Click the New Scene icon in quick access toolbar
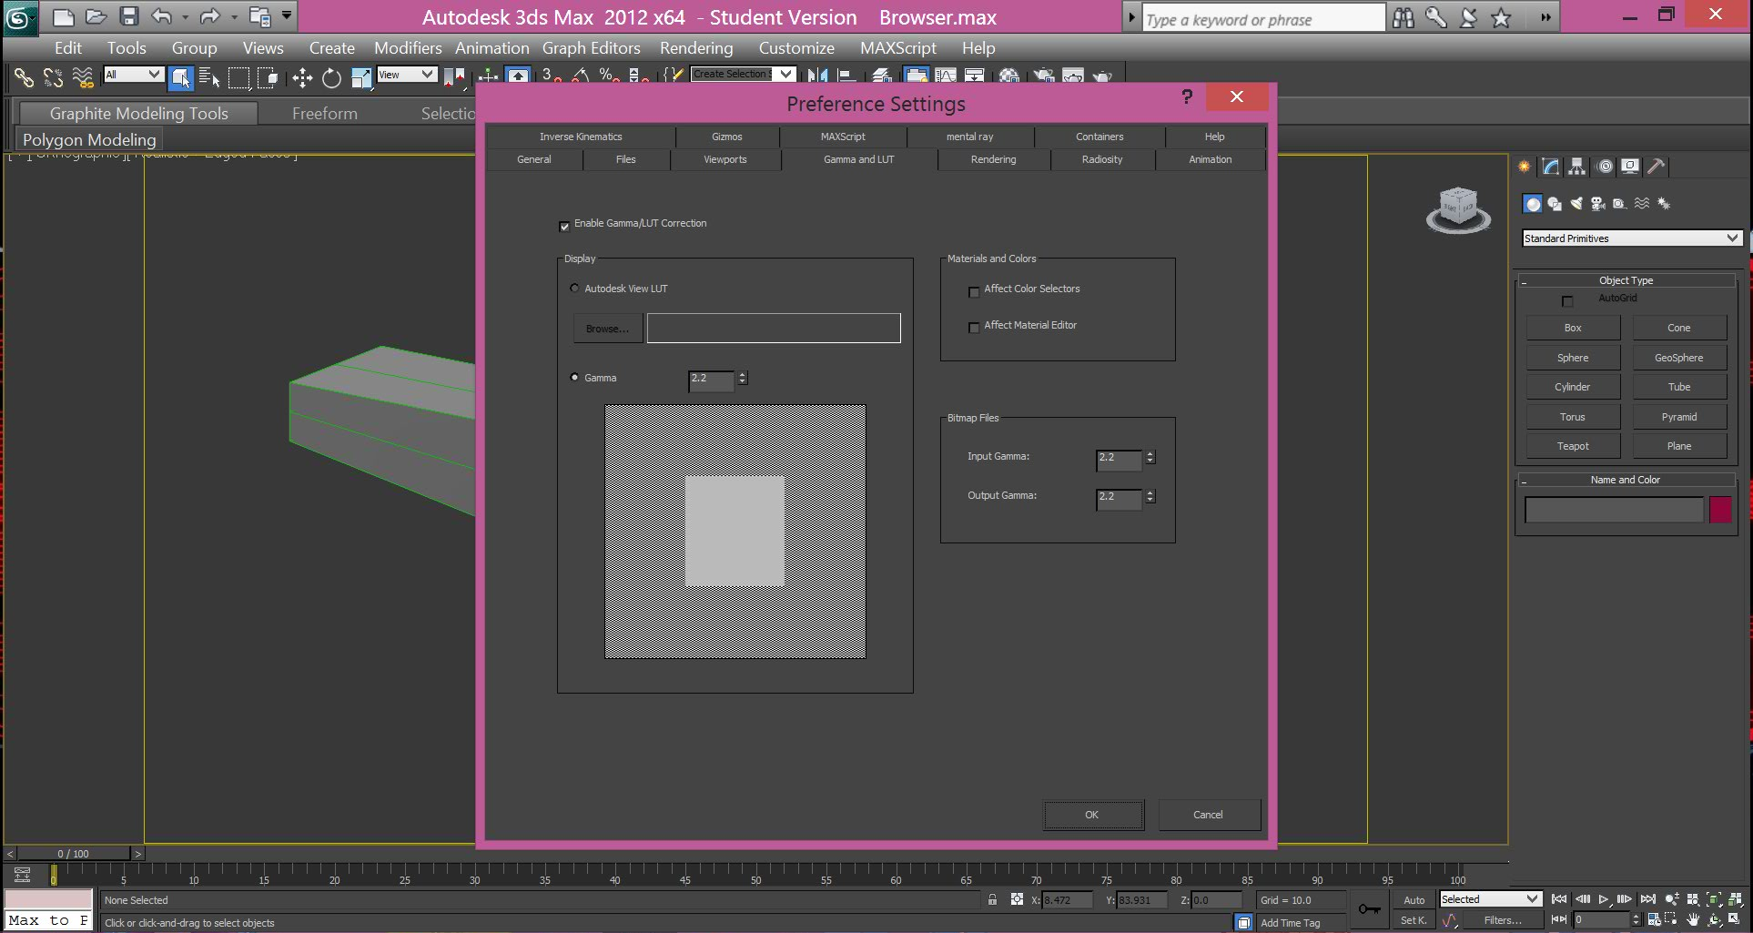The width and height of the screenshot is (1753, 933). click(x=63, y=16)
